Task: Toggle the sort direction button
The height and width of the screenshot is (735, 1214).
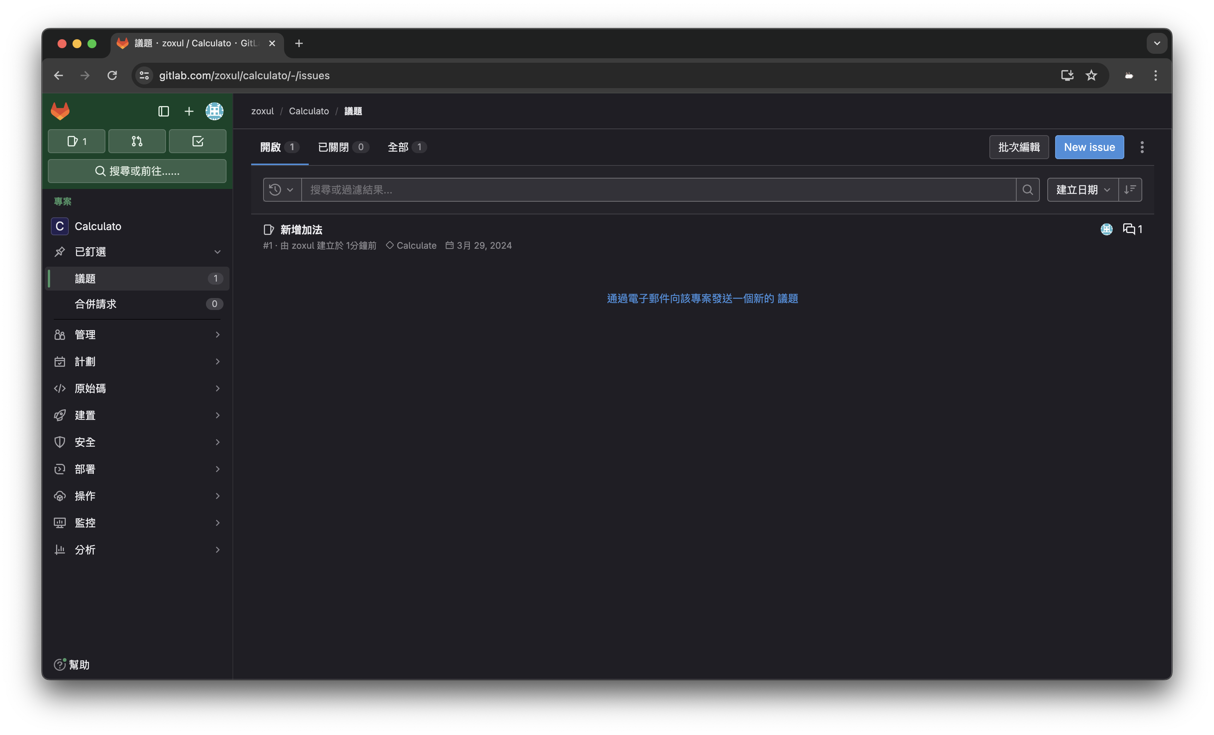Action: [x=1130, y=189]
